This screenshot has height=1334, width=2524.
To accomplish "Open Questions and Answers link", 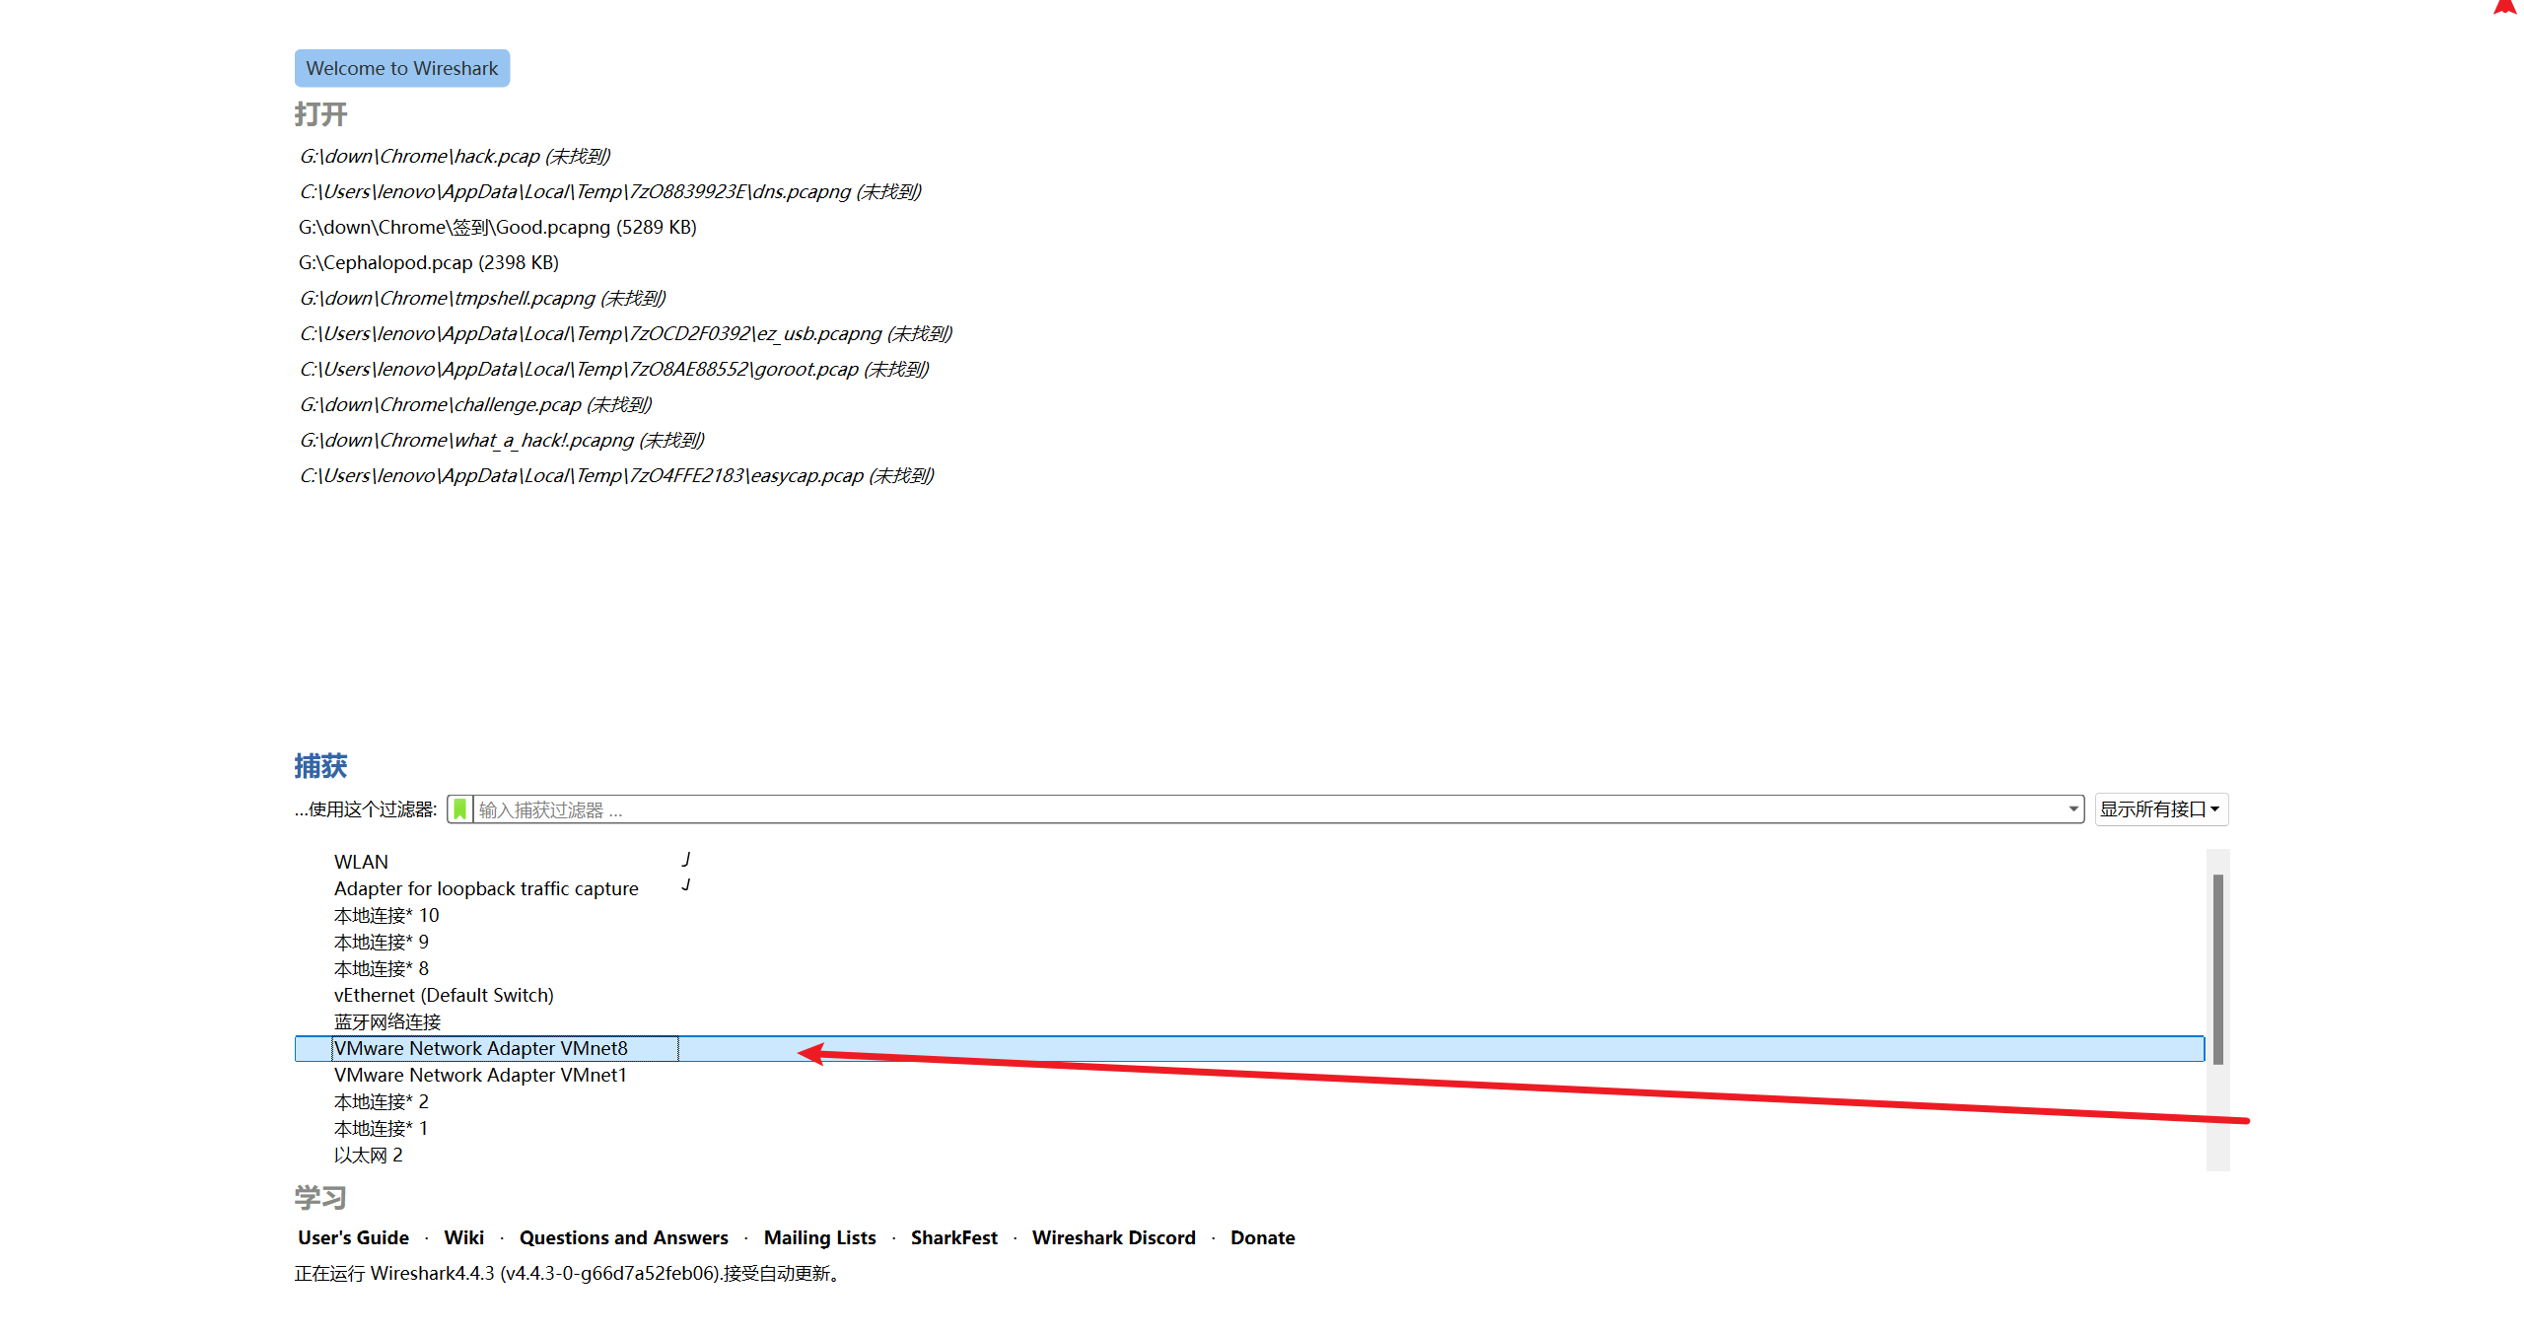I will click(624, 1237).
